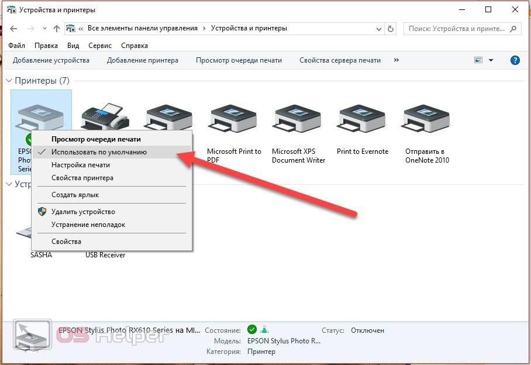Click Свойства сервера печати toolbar button
The height and width of the screenshot is (365, 531).
coord(340,60)
